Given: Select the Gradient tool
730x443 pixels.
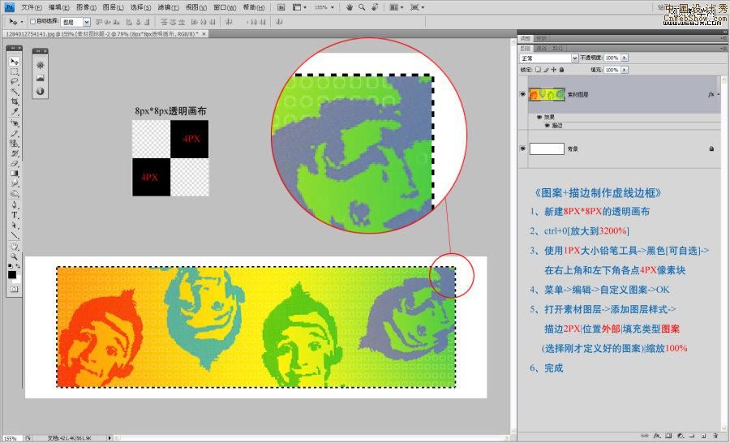Looking at the screenshot, I should pyautogui.click(x=15, y=174).
